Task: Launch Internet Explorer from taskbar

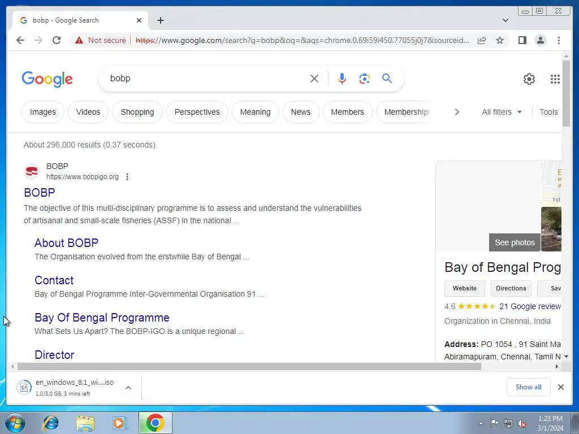Action: coord(50,423)
